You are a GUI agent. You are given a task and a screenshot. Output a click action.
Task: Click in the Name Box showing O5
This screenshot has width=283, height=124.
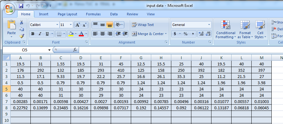(25, 50)
